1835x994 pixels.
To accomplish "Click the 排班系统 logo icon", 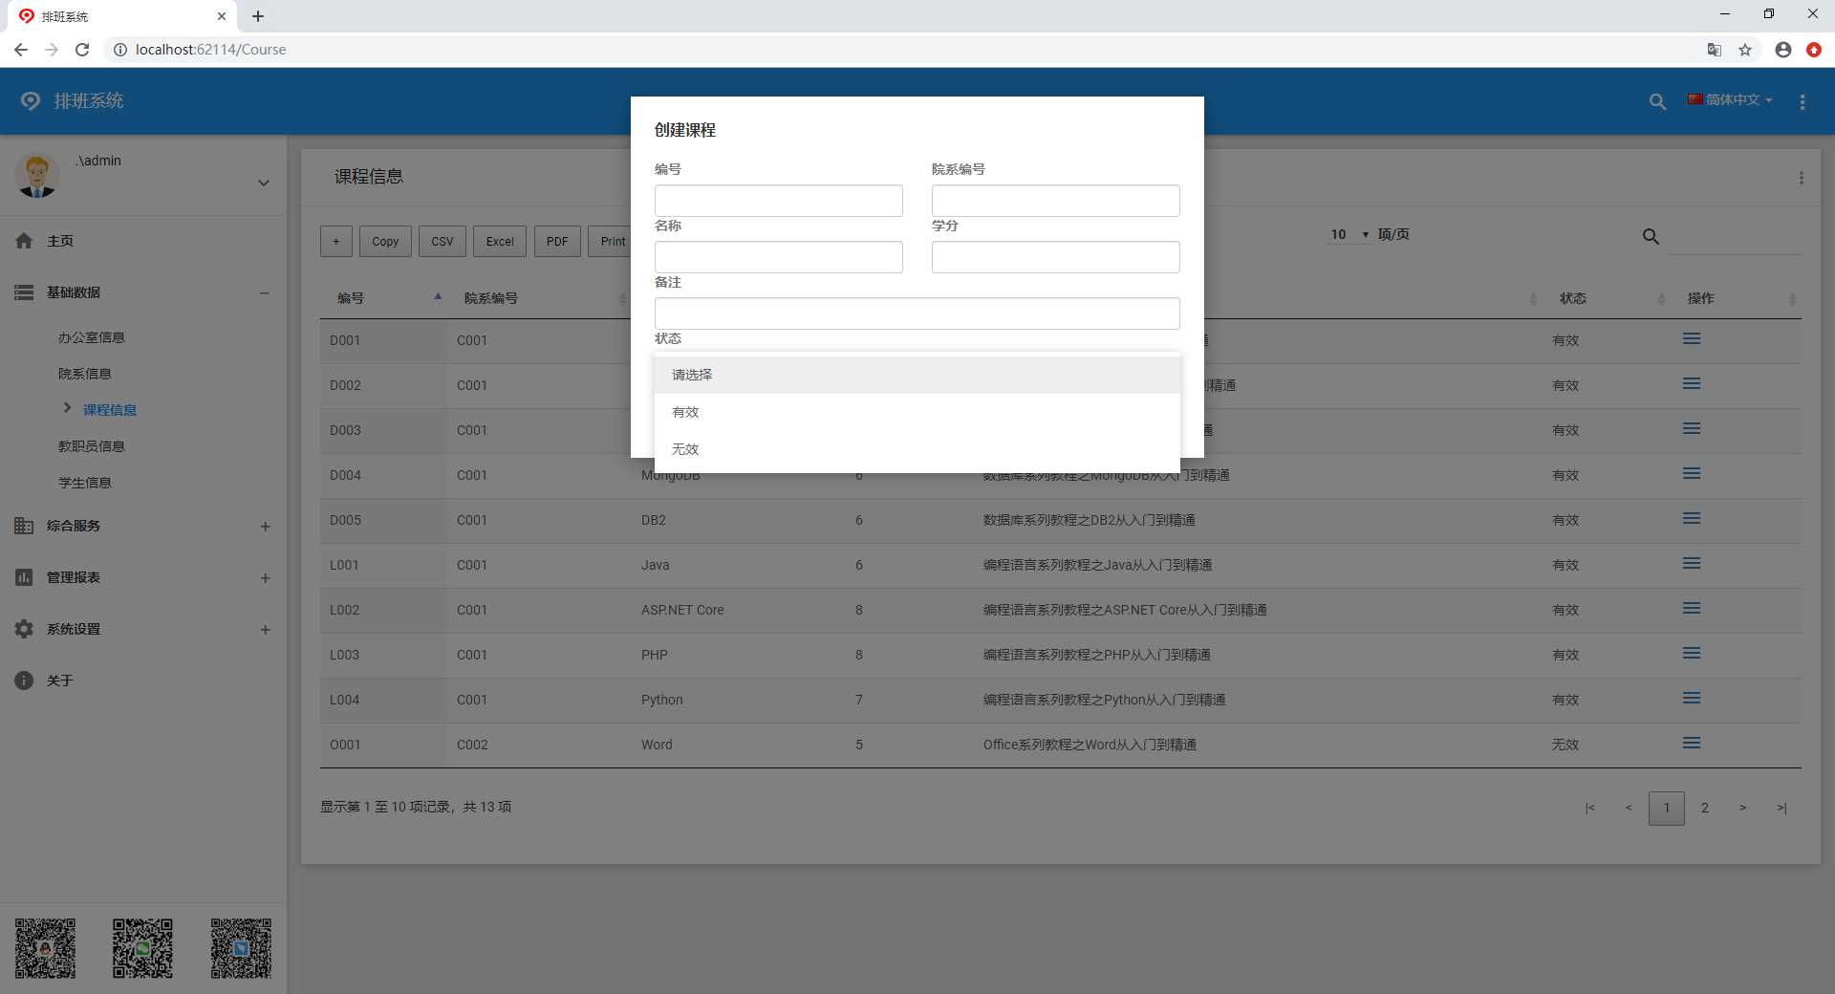I will click(31, 101).
